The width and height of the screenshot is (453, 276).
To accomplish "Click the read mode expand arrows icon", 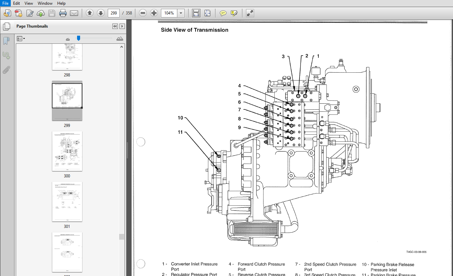I will point(250,13).
